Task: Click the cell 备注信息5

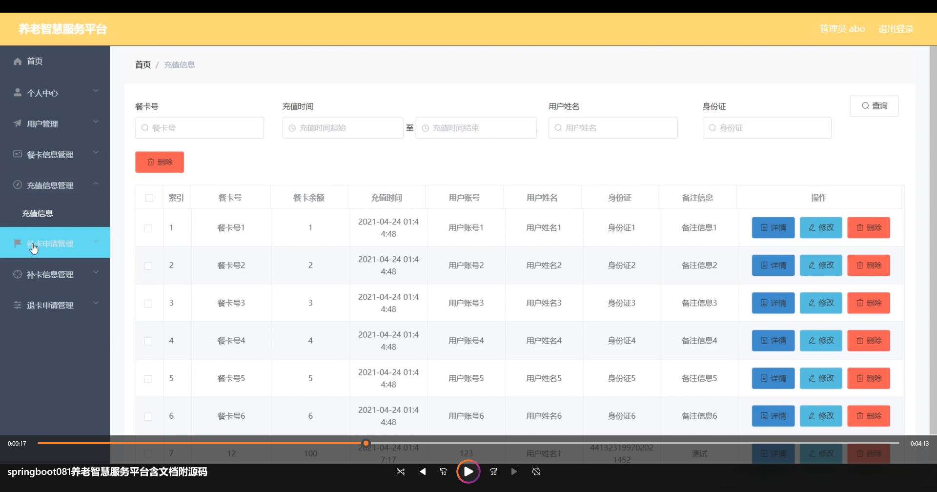Action: coord(699,378)
